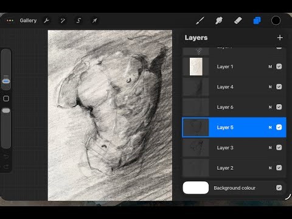292x219 pixels.
Task: Select the Layer 6 name text
Action: tap(225, 107)
